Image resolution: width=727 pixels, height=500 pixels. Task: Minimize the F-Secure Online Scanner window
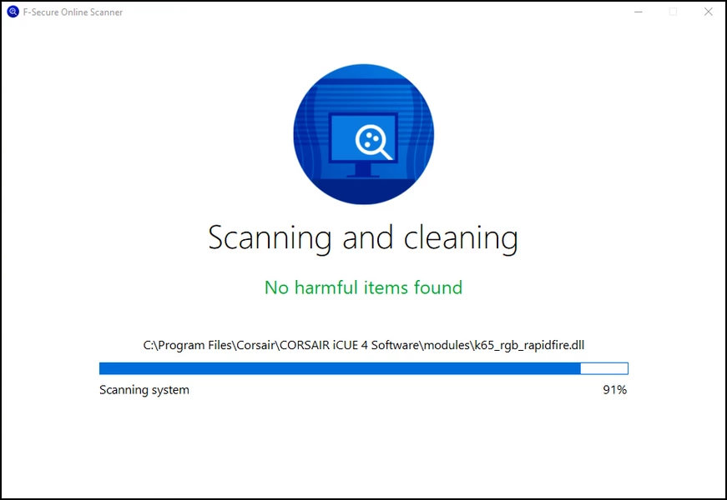click(x=639, y=12)
